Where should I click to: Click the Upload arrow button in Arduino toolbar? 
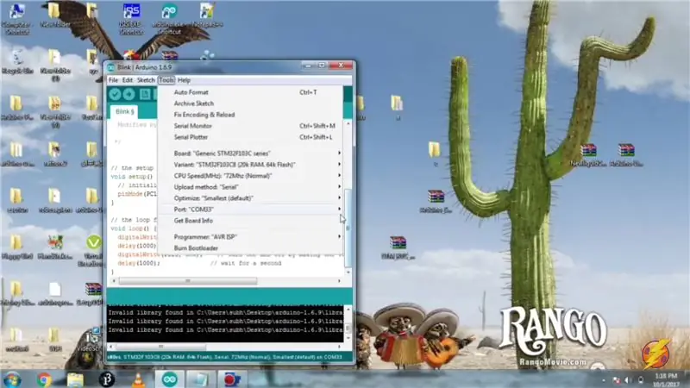(129, 94)
